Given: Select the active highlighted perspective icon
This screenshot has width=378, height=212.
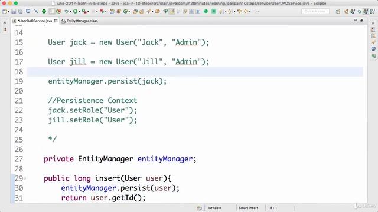Looking at the screenshot, I should [x=366, y=11].
